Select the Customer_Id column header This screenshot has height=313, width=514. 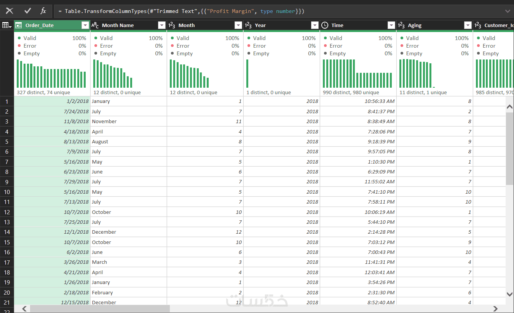[493, 25]
